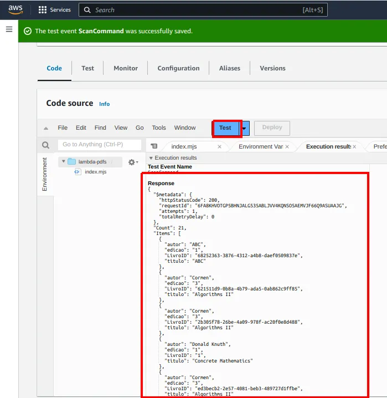
Task: Open the Window menu
Action: pos(185,127)
